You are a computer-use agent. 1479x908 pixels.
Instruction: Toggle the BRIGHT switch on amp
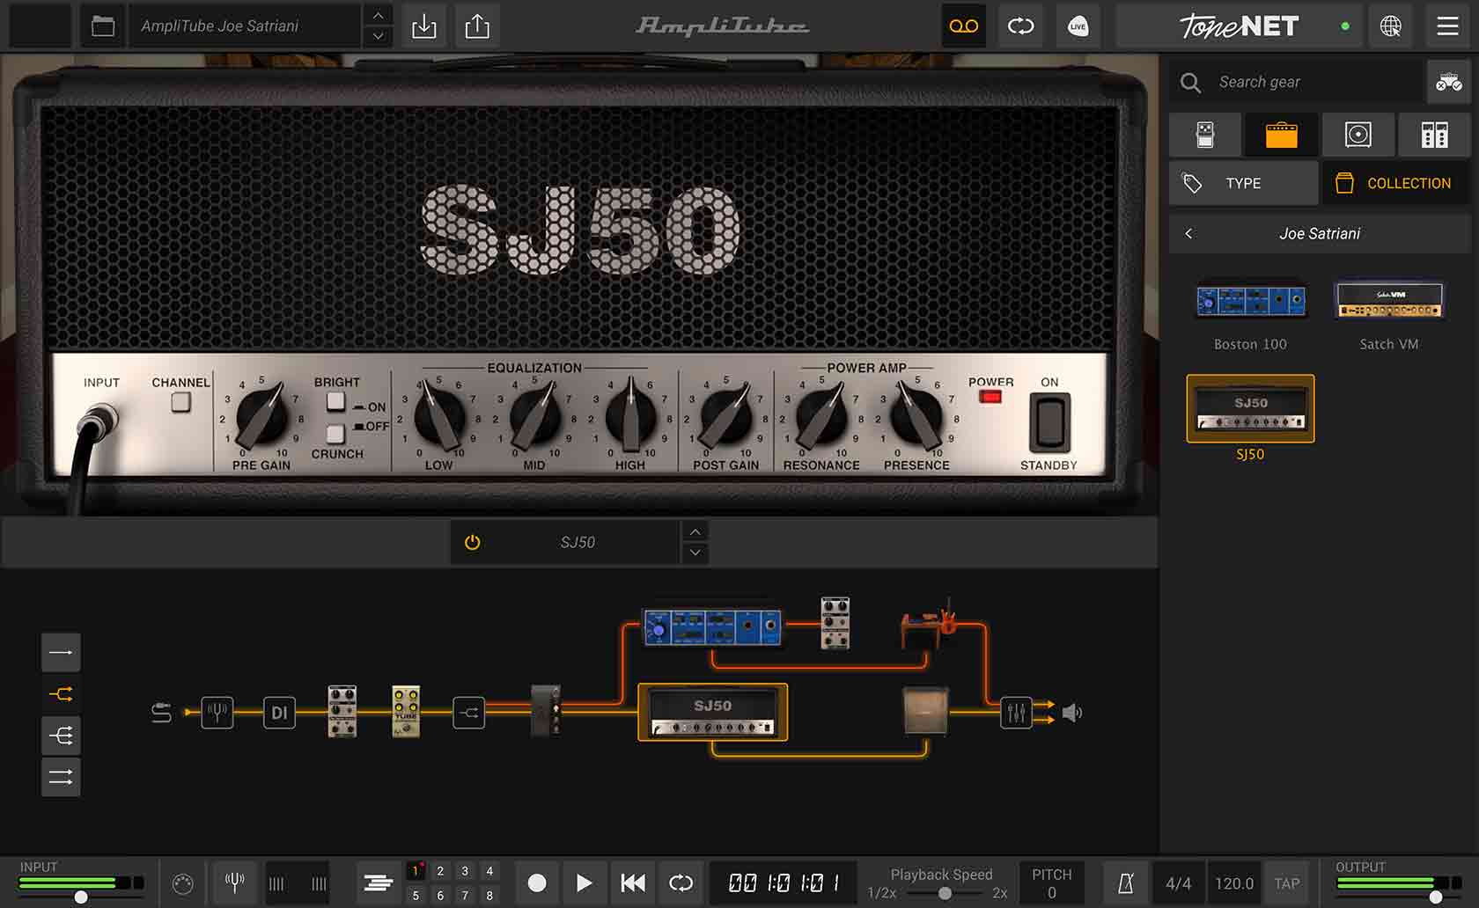pos(335,401)
